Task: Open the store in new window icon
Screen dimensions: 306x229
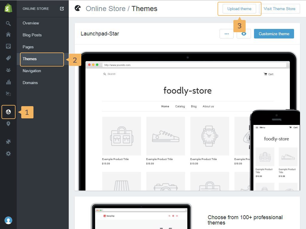Action: click(x=62, y=9)
